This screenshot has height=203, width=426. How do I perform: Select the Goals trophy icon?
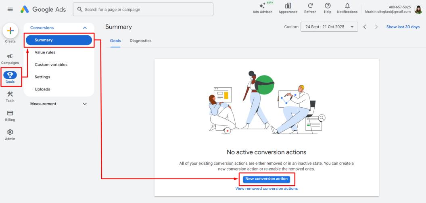10,75
